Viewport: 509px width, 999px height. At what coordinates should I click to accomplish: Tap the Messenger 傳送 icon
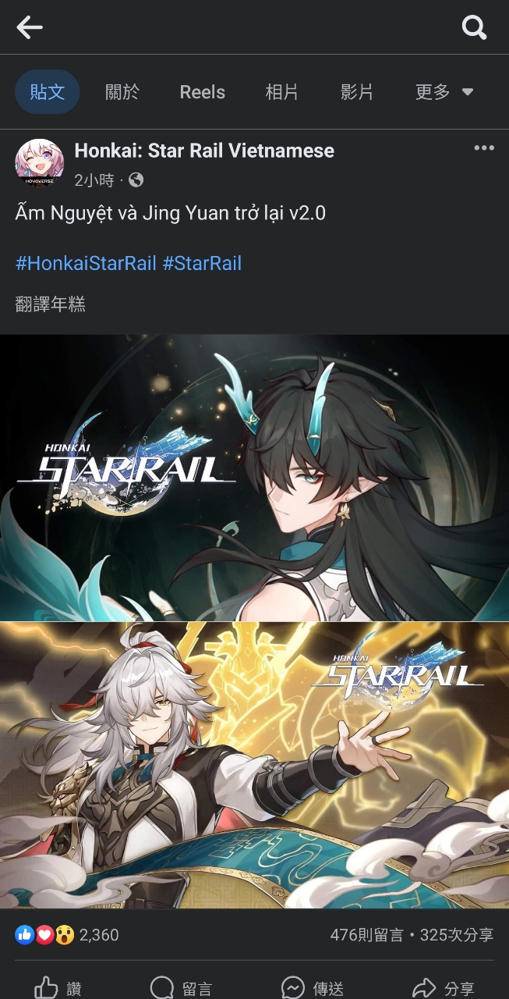pos(292,988)
